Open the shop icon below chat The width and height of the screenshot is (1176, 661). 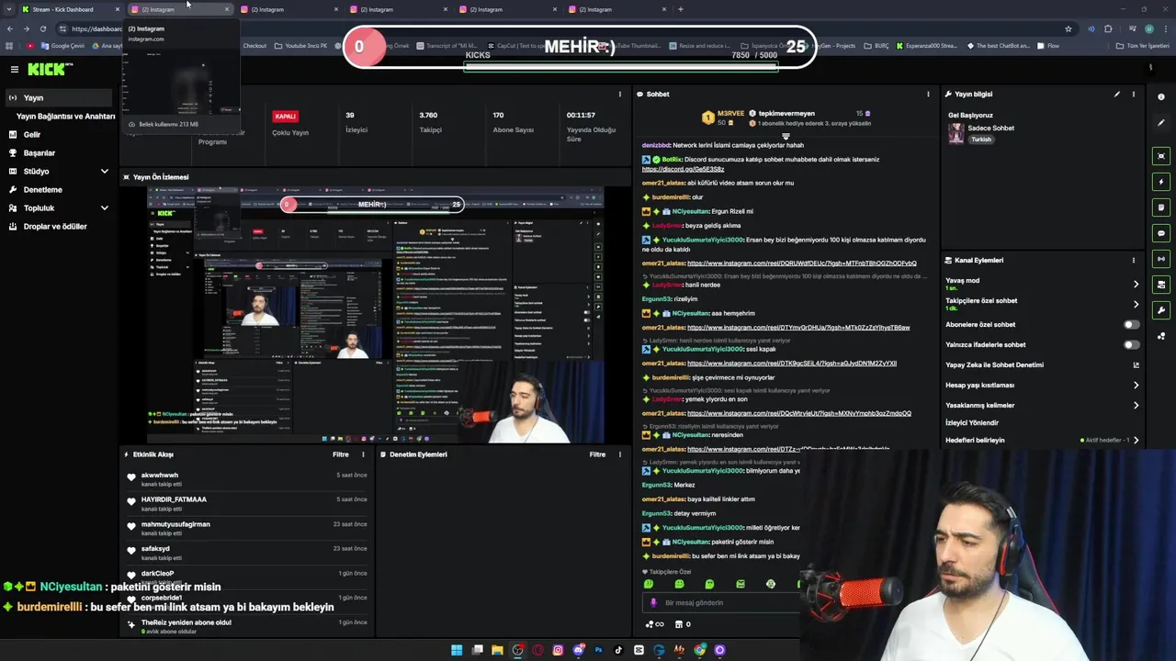click(683, 624)
